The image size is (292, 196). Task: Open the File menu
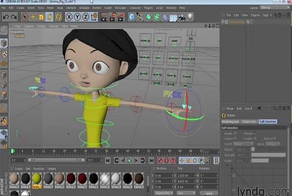[x=3, y=8]
